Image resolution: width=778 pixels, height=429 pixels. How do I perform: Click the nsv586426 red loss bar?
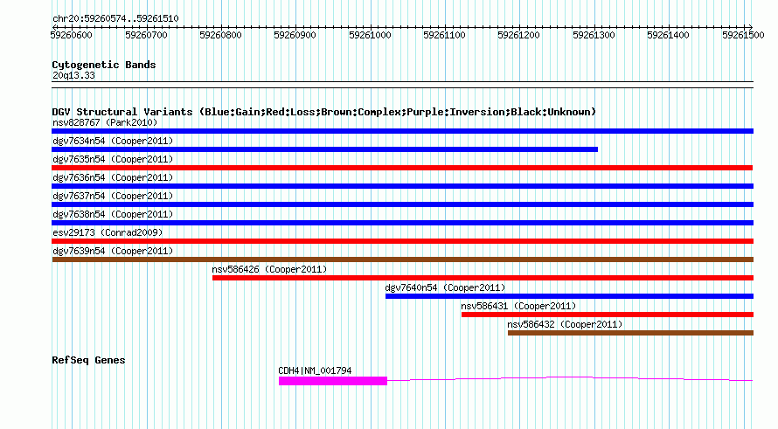pyautogui.click(x=483, y=278)
